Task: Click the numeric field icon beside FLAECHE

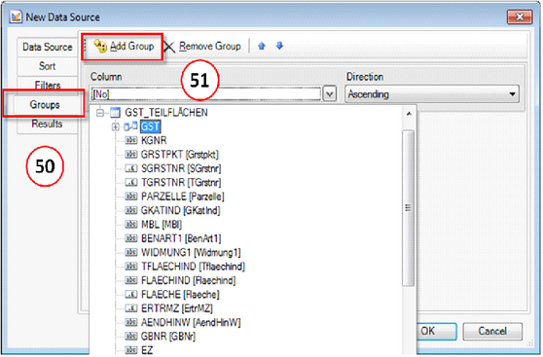Action: click(131, 295)
